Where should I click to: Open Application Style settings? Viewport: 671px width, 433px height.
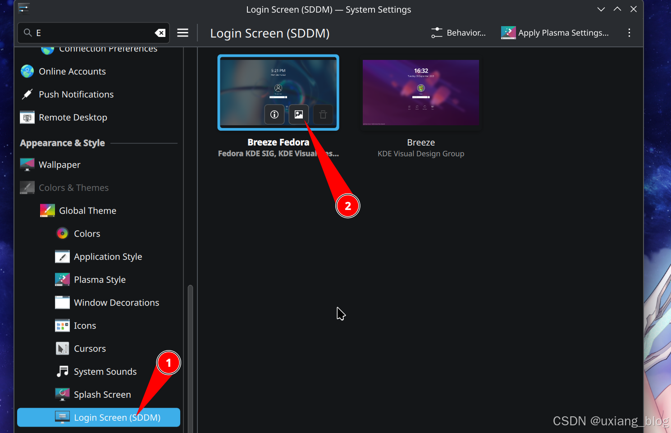(x=99, y=256)
